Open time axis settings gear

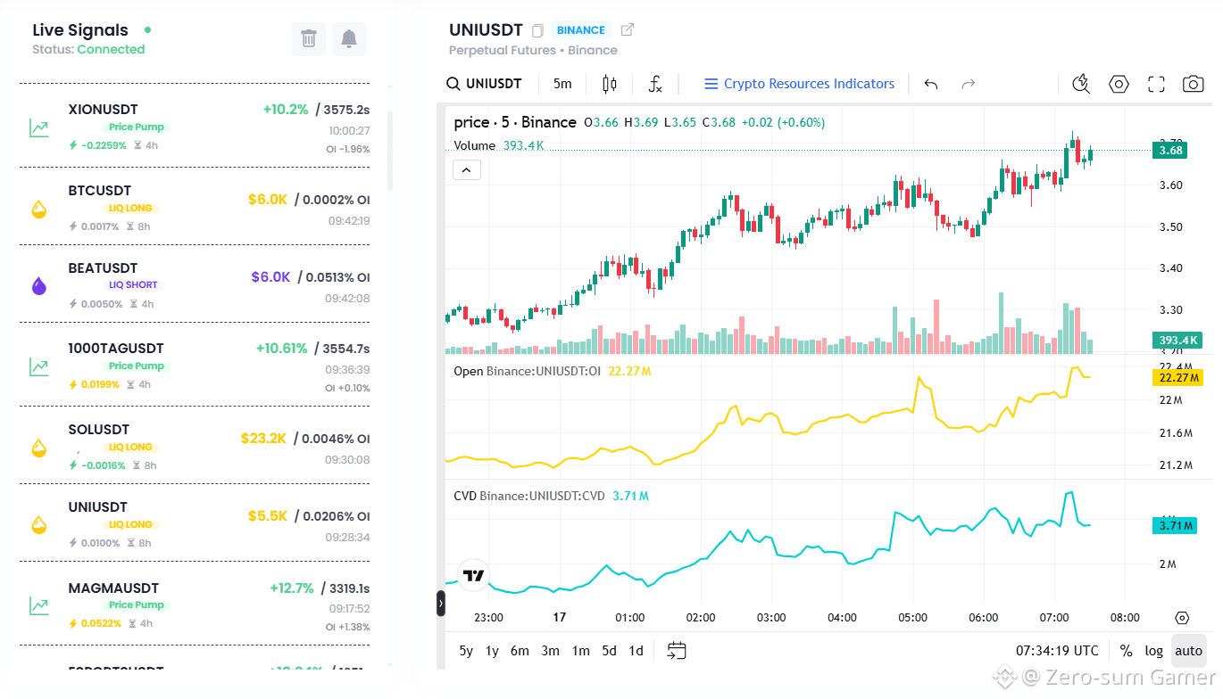point(1182,618)
